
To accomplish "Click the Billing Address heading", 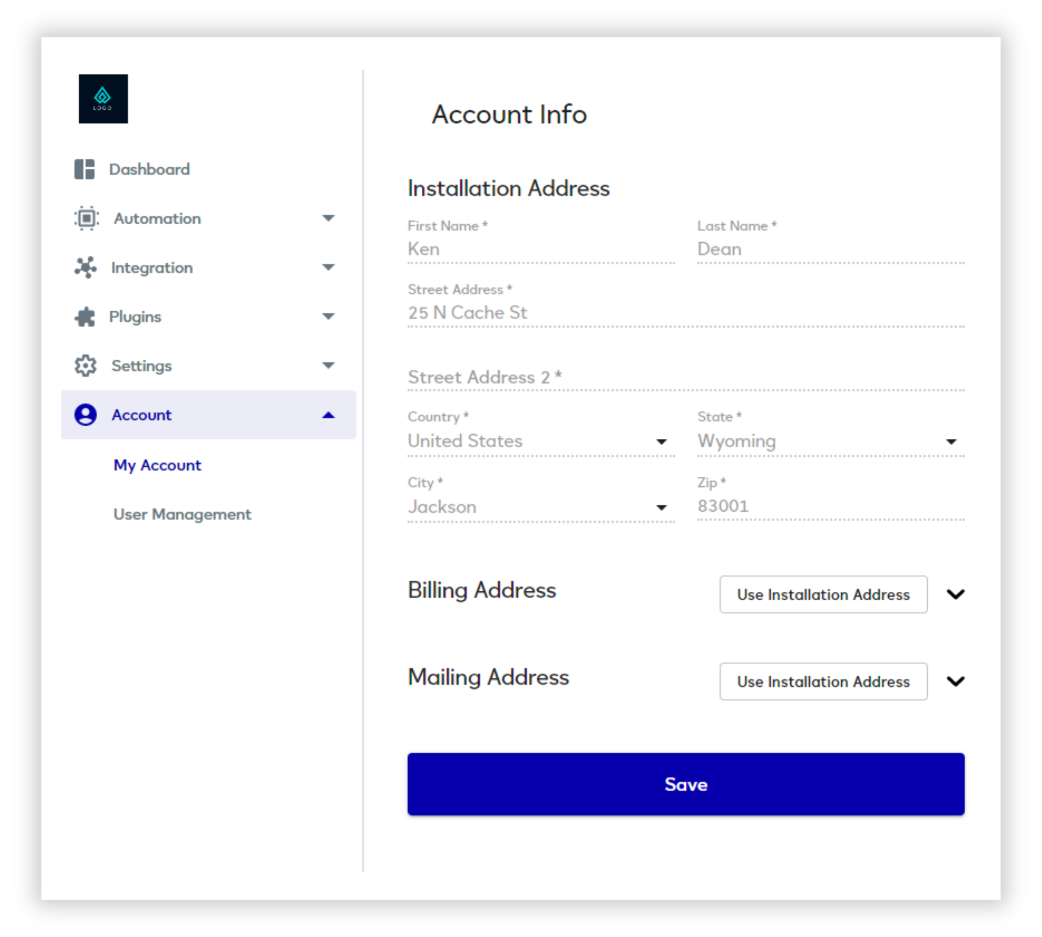I will pyautogui.click(x=482, y=591).
